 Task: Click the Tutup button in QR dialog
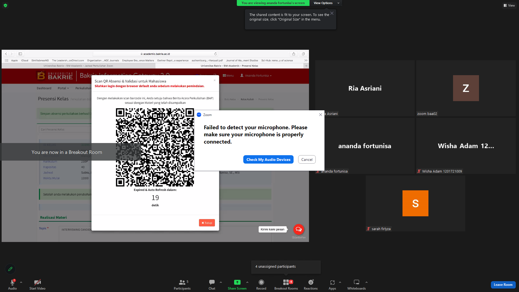click(x=207, y=223)
